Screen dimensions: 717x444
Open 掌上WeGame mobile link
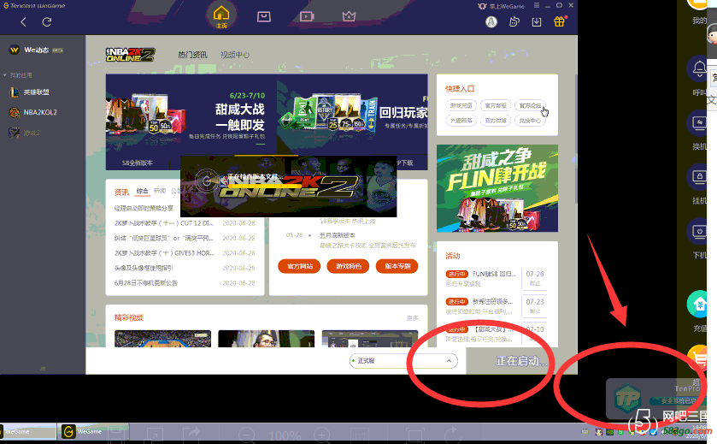tap(502, 6)
